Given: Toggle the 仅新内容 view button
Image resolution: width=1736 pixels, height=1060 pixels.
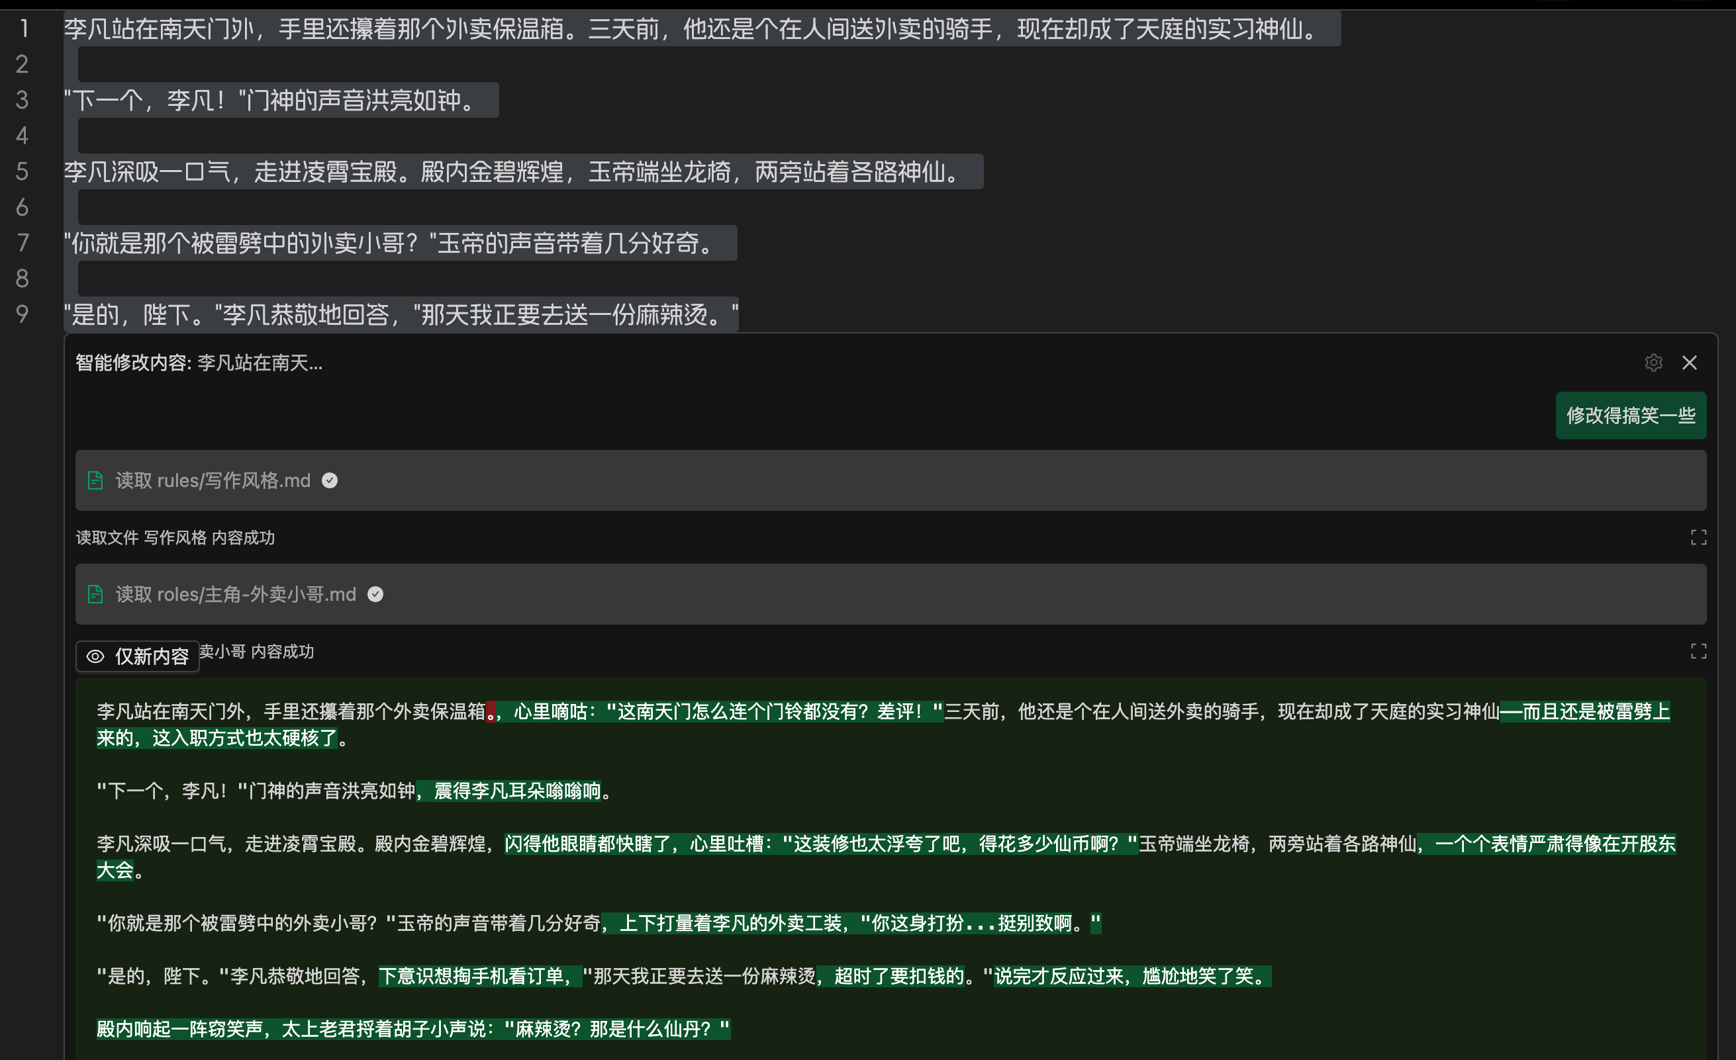Looking at the screenshot, I should pos(138,656).
